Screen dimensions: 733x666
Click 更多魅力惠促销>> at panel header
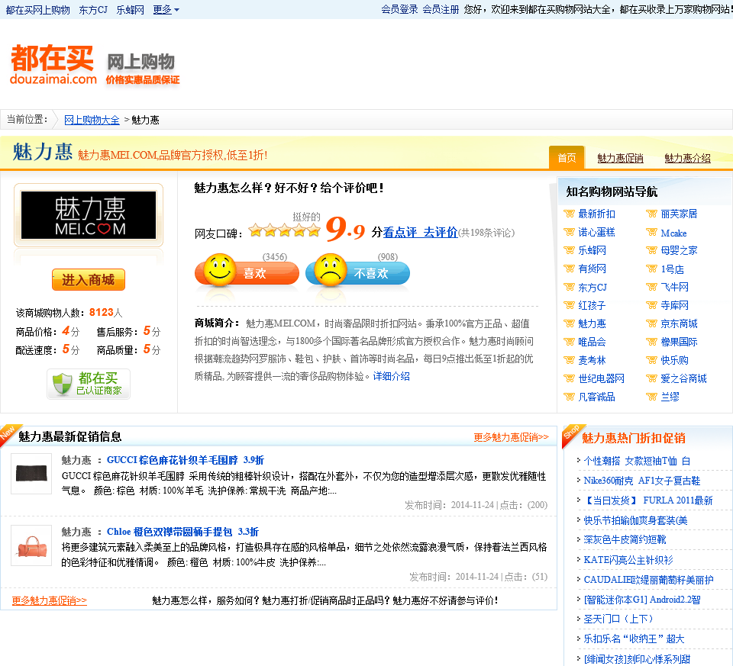point(511,437)
